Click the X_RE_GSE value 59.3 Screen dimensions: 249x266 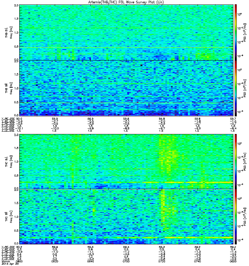click(x=162, y=247)
